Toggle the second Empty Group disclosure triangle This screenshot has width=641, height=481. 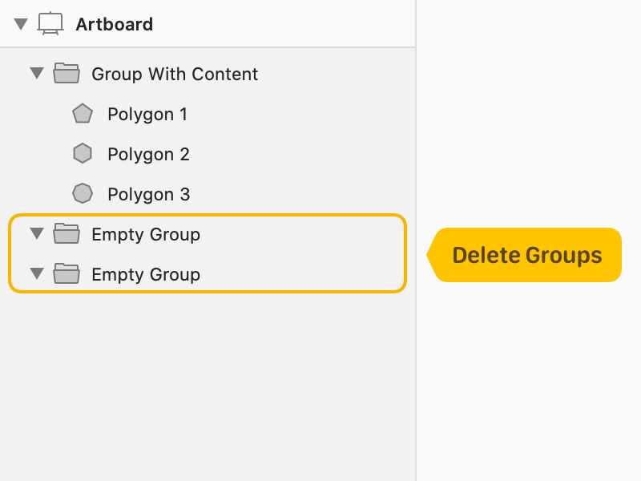37,273
